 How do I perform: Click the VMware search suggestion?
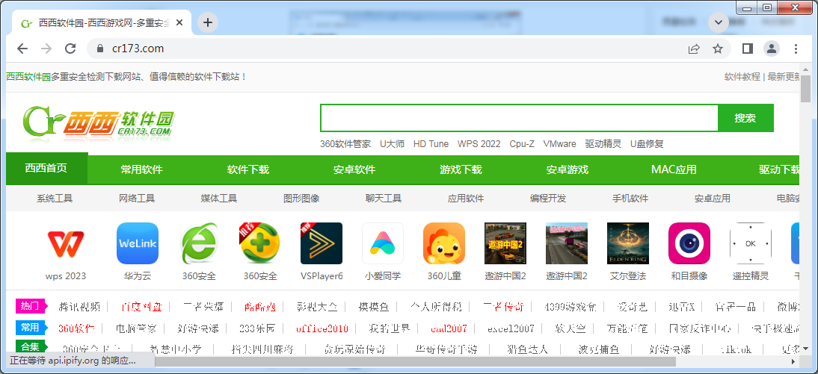(x=559, y=144)
